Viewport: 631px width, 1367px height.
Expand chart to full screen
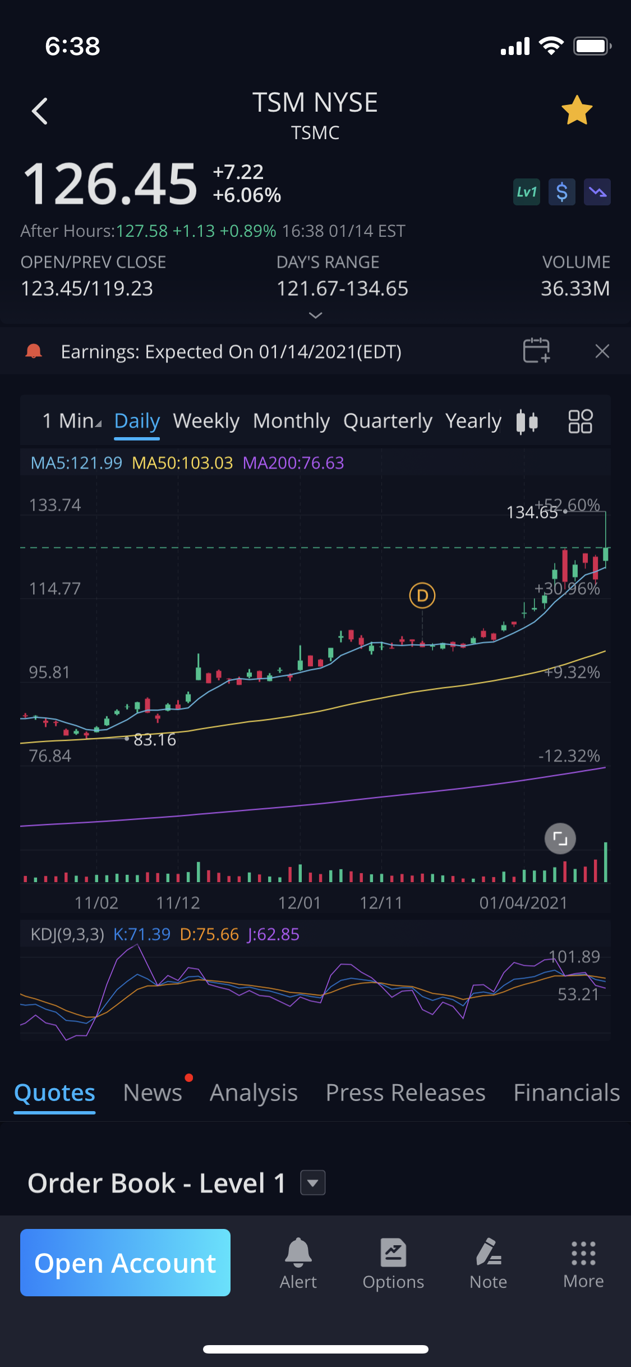coord(560,838)
